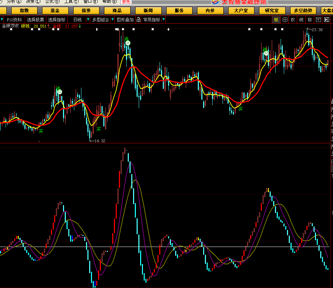Click the 选择指标 button
333x288 pixels.
pos(57,20)
